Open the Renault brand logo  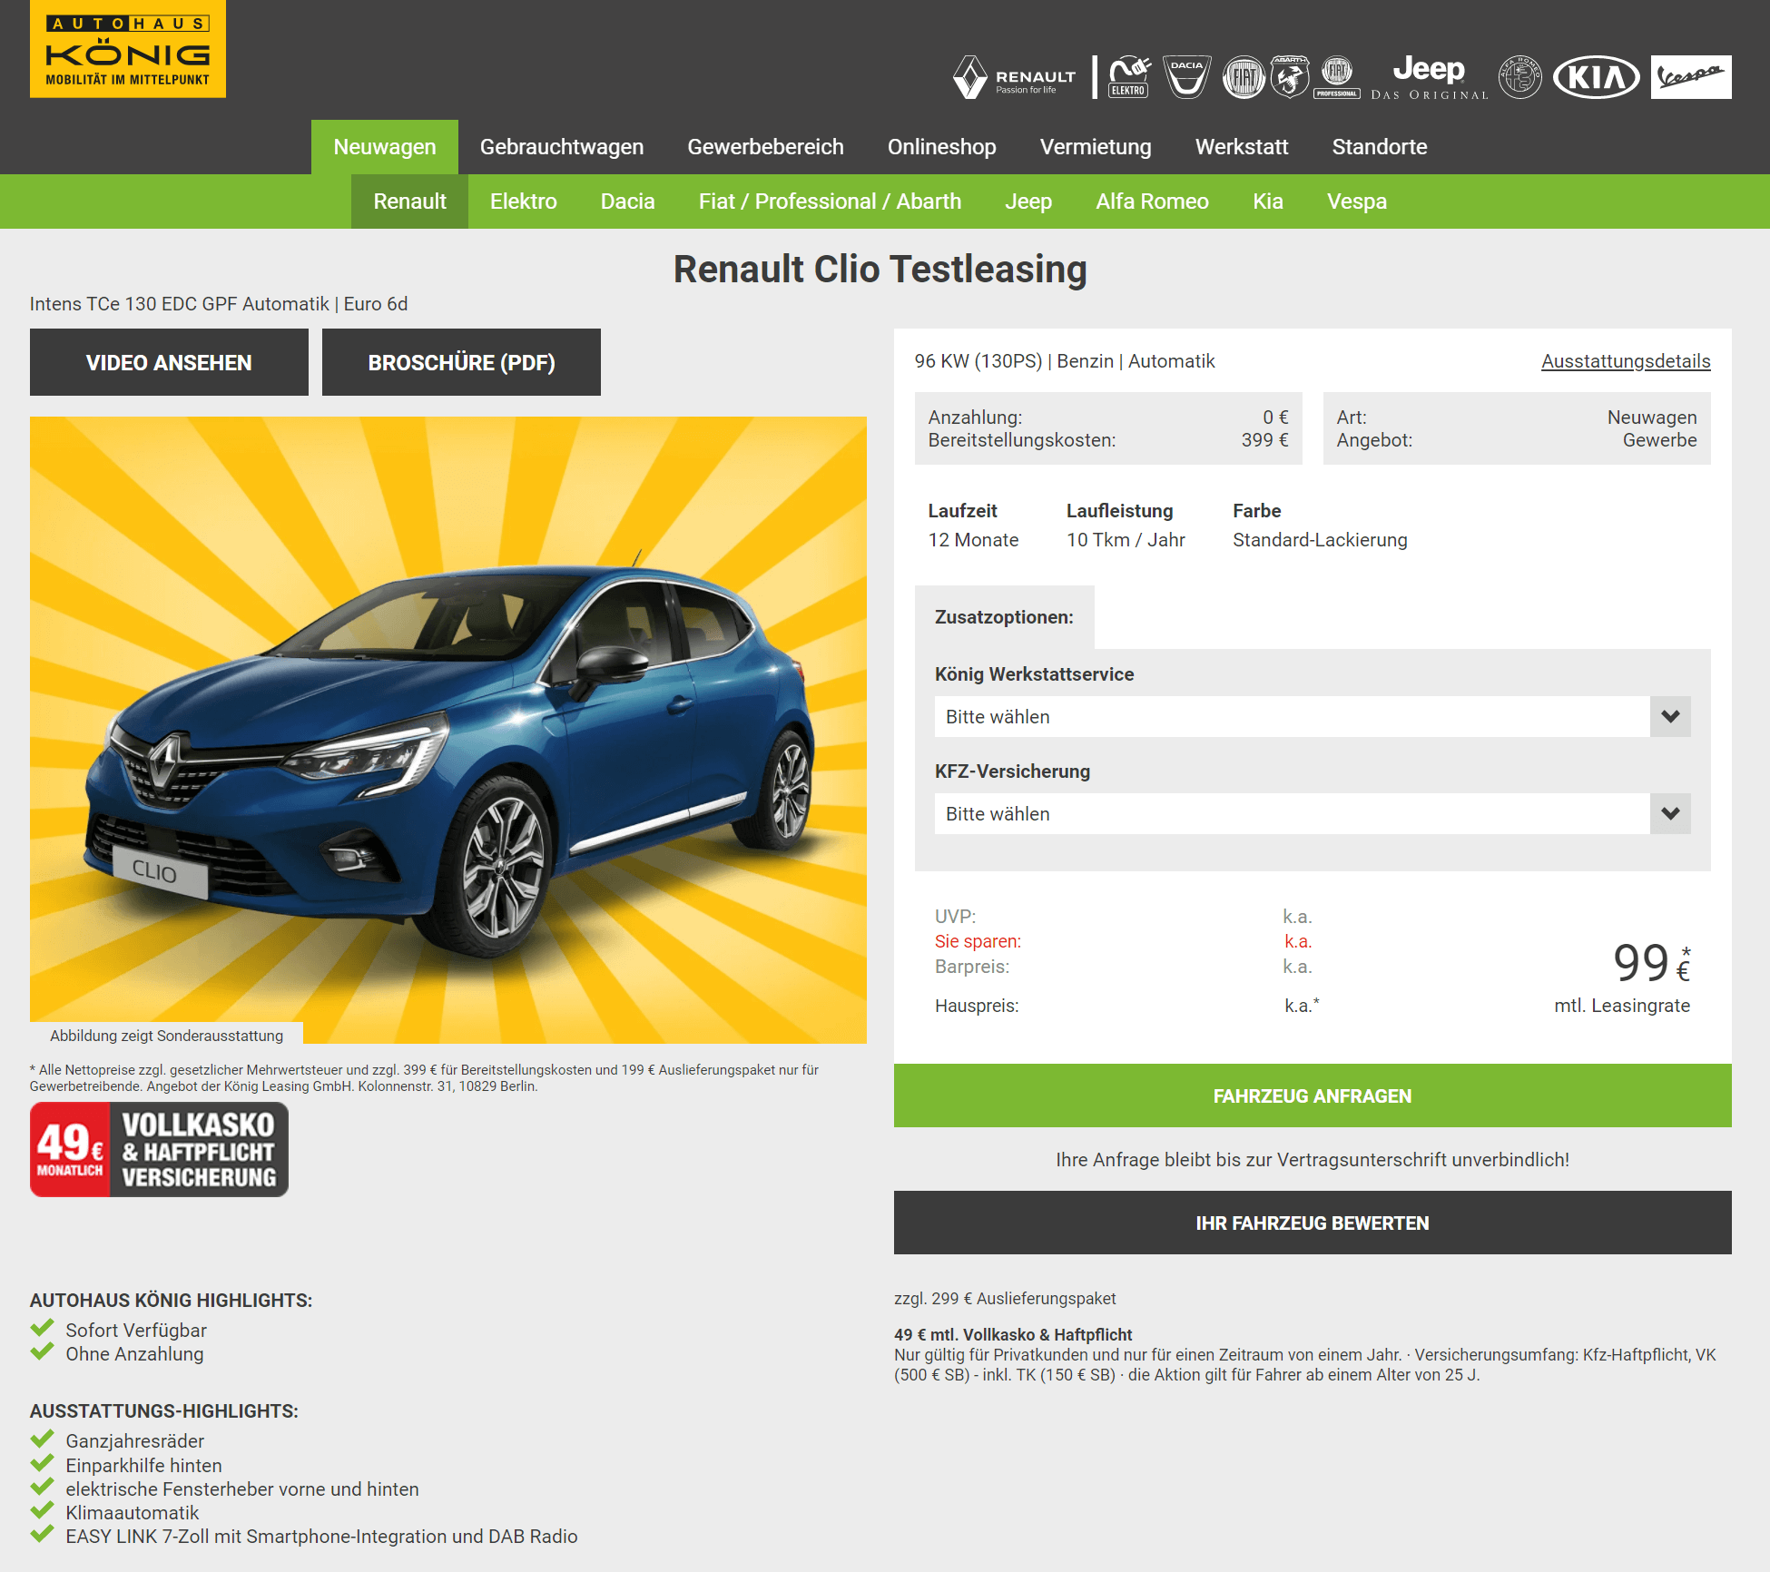(1014, 77)
